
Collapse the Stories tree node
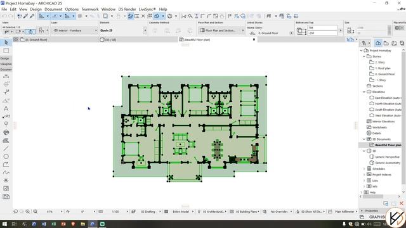364,56
